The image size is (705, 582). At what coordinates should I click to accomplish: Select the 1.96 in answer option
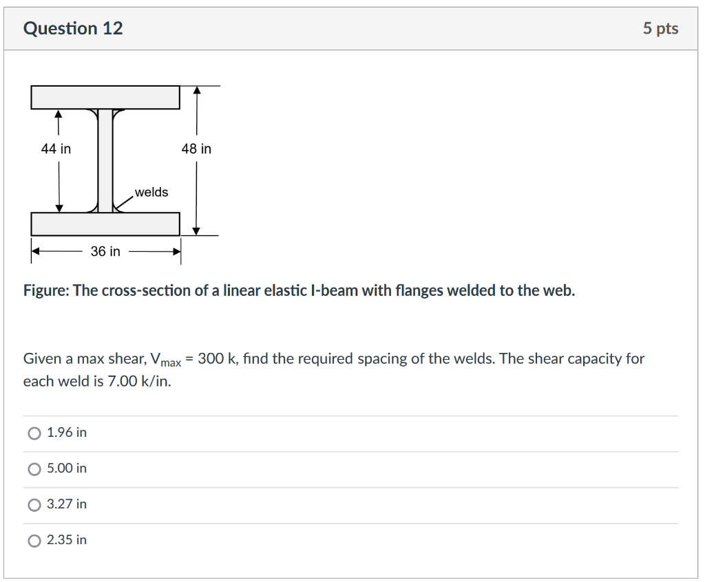coord(34,433)
